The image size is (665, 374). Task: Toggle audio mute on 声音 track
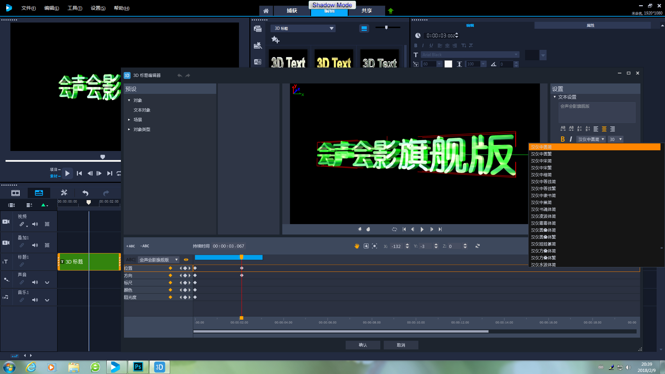click(x=35, y=282)
